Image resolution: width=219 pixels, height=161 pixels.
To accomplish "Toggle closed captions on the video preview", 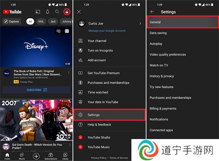I will 67,31.
